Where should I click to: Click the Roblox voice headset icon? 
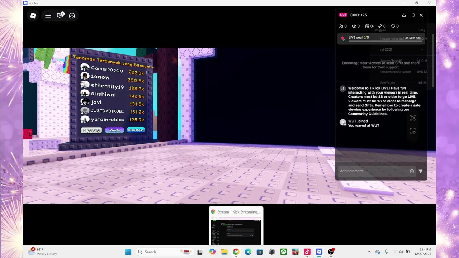click(72, 15)
